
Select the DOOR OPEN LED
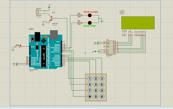pyautogui.click(x=90, y=23)
